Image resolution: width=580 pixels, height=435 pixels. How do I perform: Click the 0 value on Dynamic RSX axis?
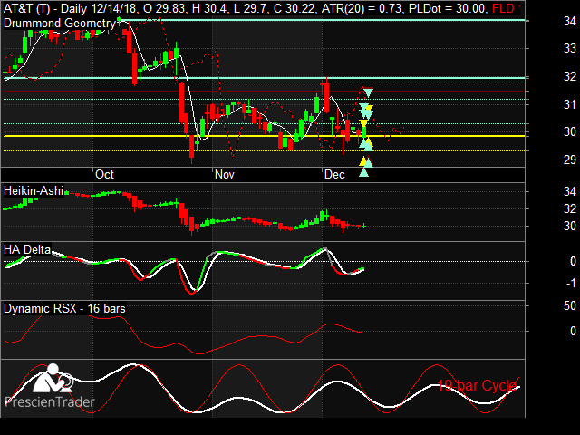coord(573,331)
